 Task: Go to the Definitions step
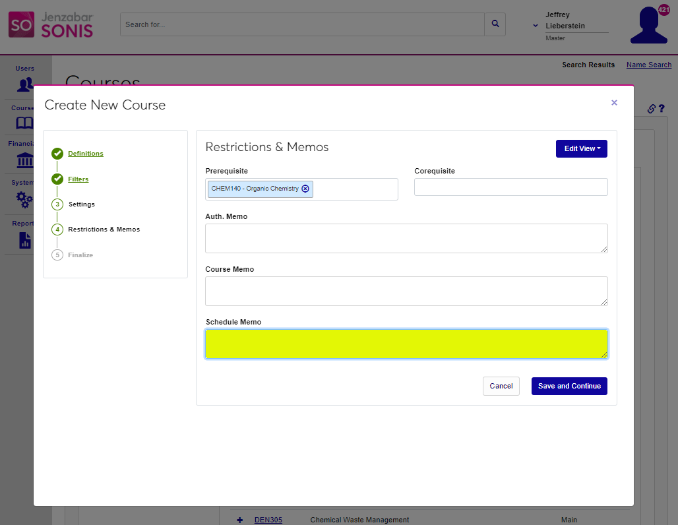pos(86,154)
